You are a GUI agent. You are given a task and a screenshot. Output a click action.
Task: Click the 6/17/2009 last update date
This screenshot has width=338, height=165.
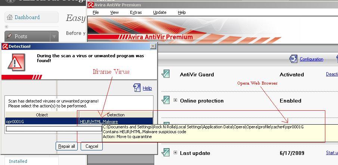[292, 153]
